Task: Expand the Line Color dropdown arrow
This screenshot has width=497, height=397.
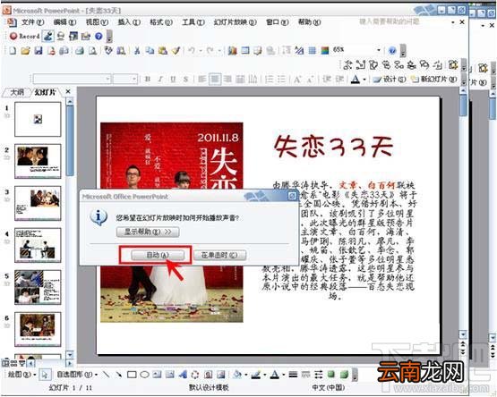Action: point(265,376)
